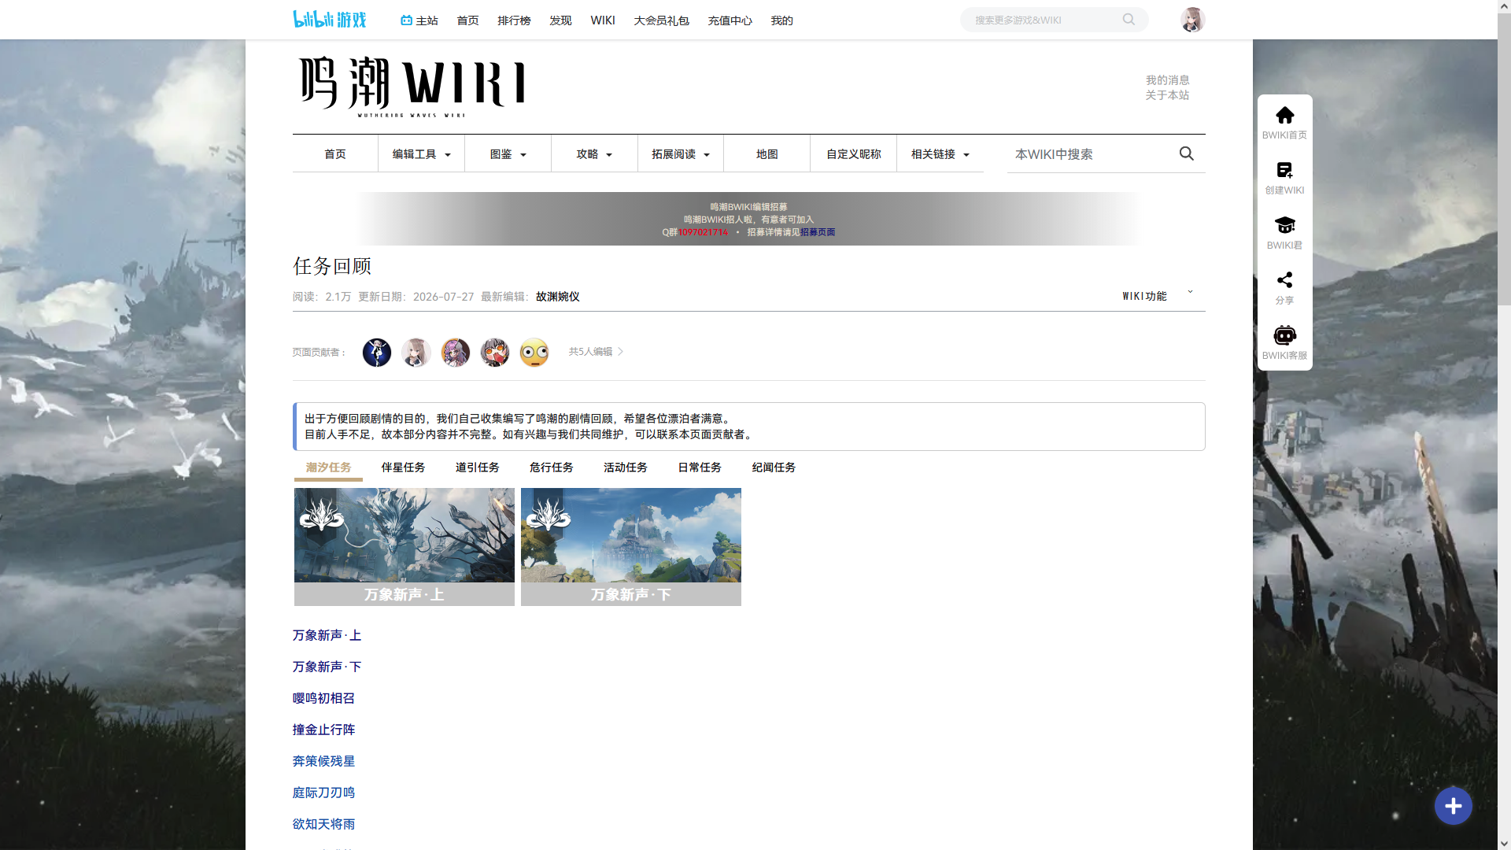The image size is (1511, 850).
Task: Open the yellow emoji contributor avatar
Action: (x=534, y=353)
